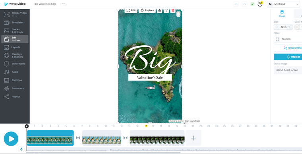Open the Watermarks section
This screenshot has width=302, height=154.
click(x=15, y=64)
